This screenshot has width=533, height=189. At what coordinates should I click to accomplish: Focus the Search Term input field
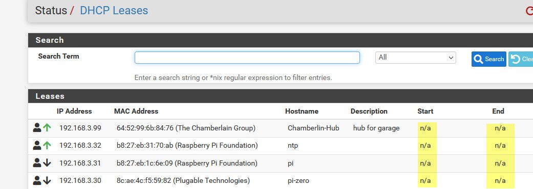[x=247, y=58]
